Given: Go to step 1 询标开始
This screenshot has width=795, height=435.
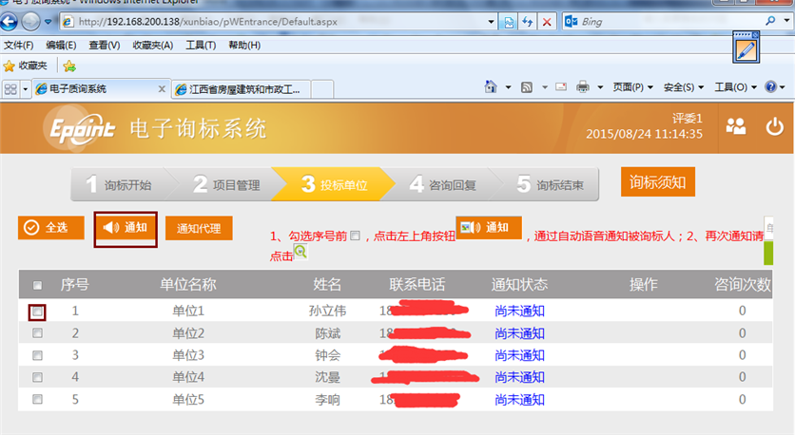Looking at the screenshot, I should 120,184.
